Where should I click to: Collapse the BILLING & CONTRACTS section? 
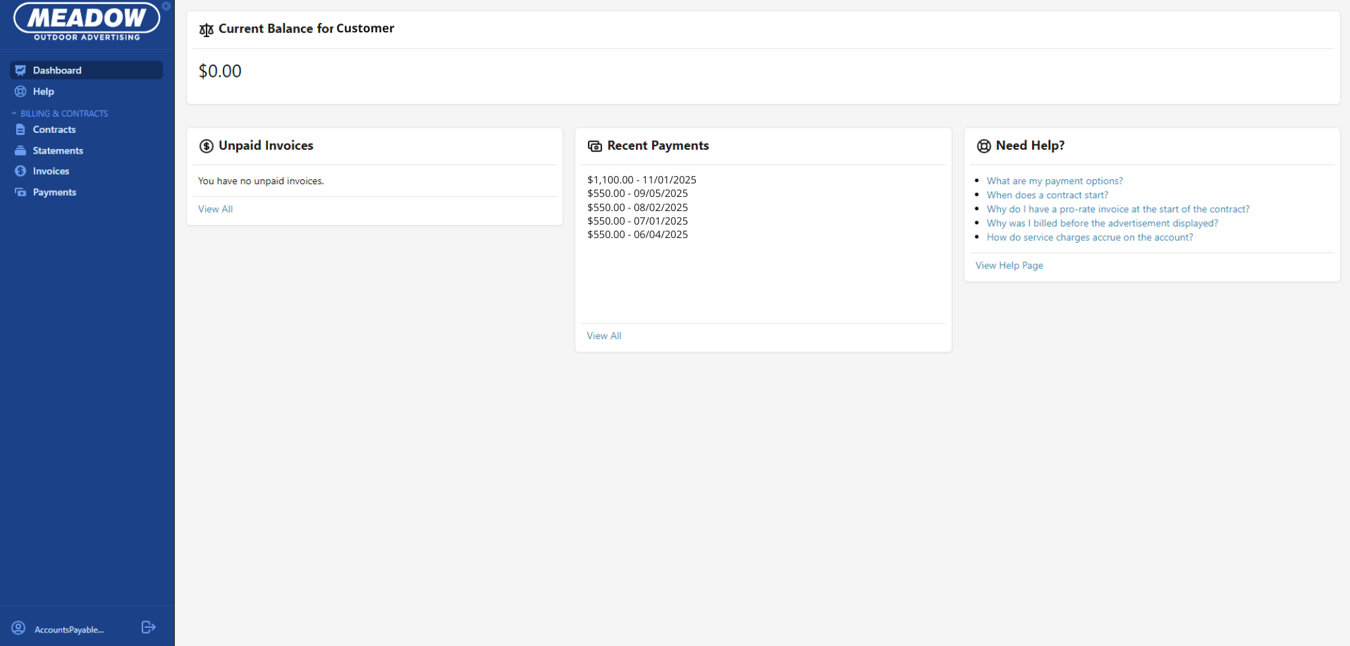pyautogui.click(x=13, y=113)
